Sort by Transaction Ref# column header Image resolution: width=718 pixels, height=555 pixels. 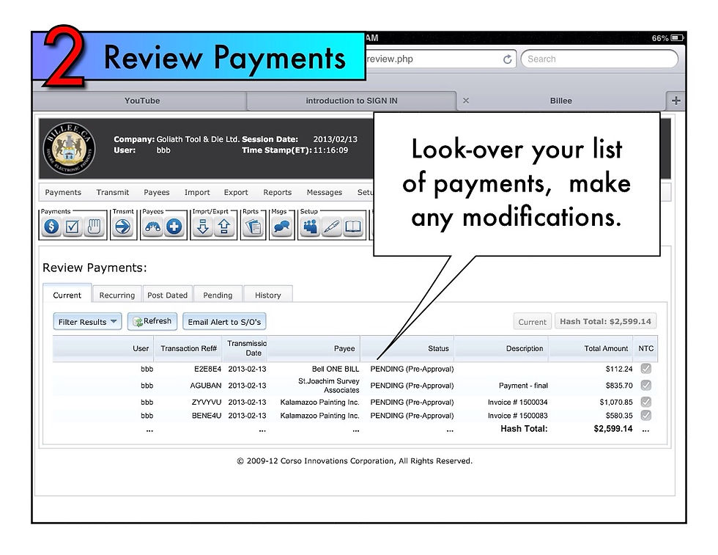[x=189, y=348]
